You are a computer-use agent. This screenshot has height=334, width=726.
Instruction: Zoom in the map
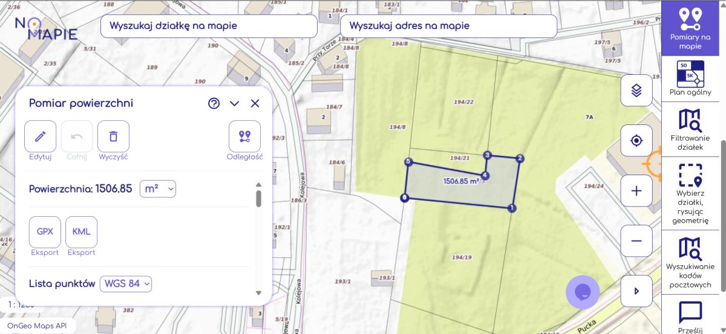point(636,191)
